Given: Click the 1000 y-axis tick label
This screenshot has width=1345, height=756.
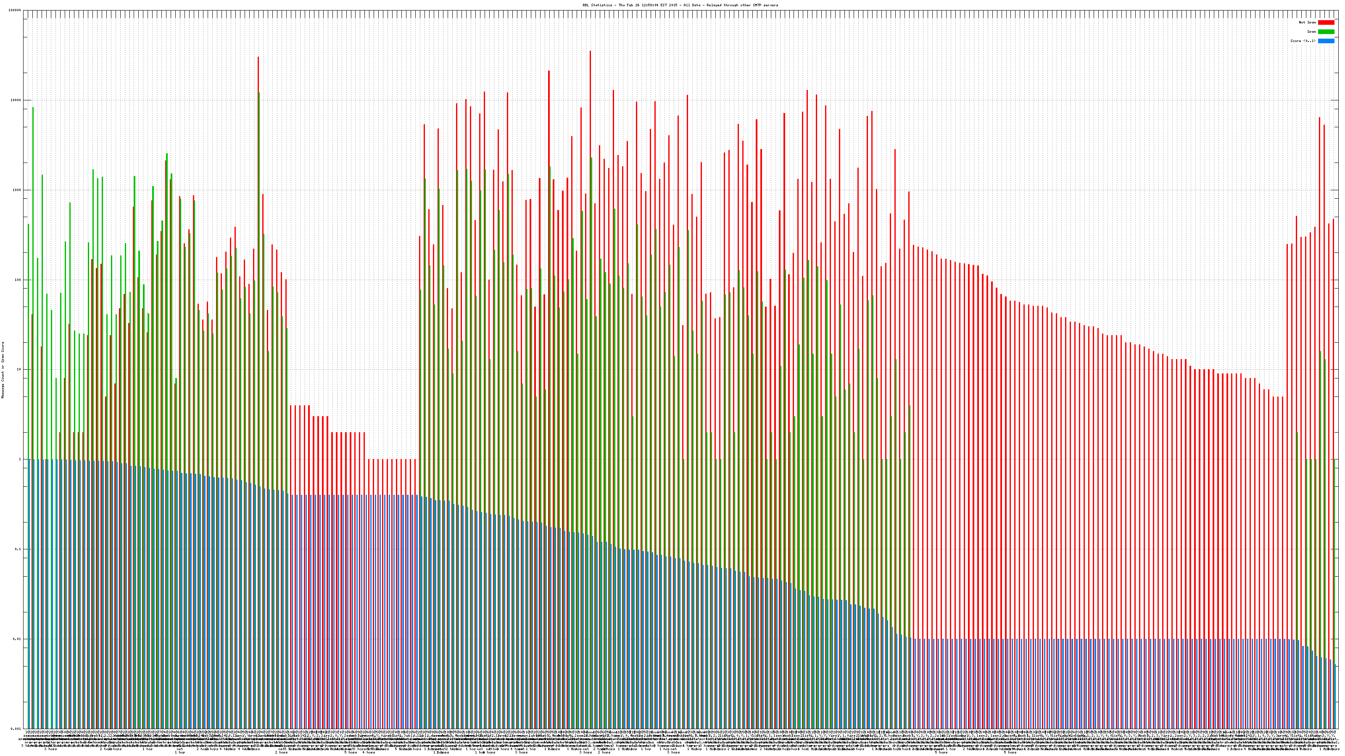Looking at the screenshot, I should pos(17,190).
